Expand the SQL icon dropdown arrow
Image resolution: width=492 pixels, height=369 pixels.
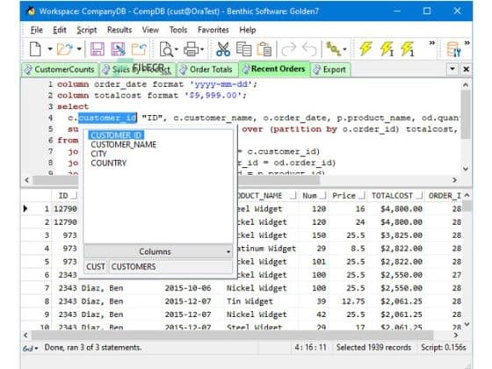tap(344, 49)
